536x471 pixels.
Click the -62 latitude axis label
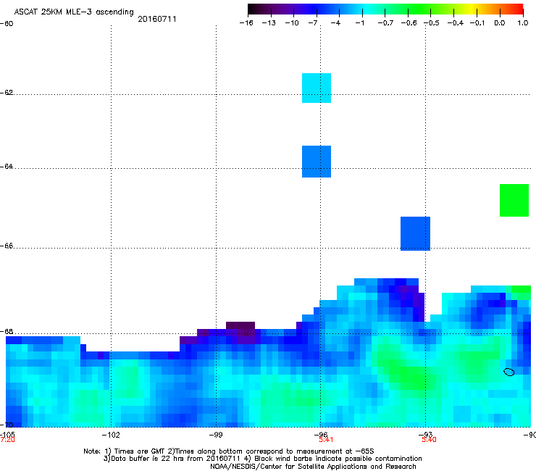[x=7, y=92]
